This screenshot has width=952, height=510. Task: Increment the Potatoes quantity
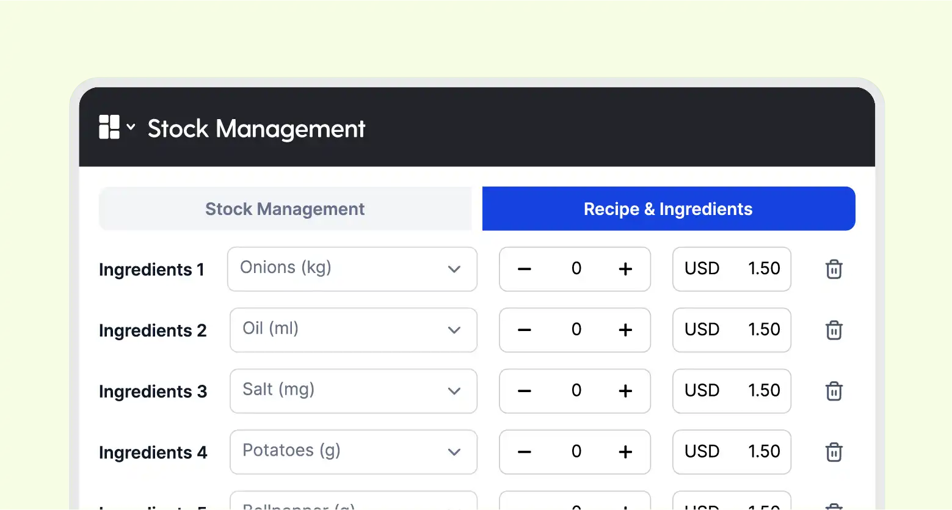(625, 452)
